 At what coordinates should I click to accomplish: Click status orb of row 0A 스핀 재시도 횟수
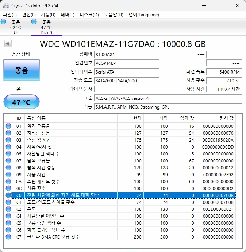8,181
